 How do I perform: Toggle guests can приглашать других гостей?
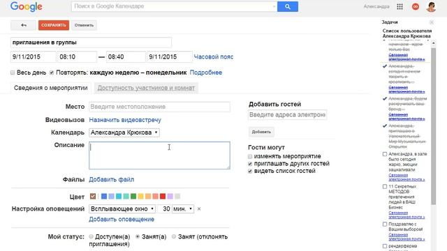(250, 164)
